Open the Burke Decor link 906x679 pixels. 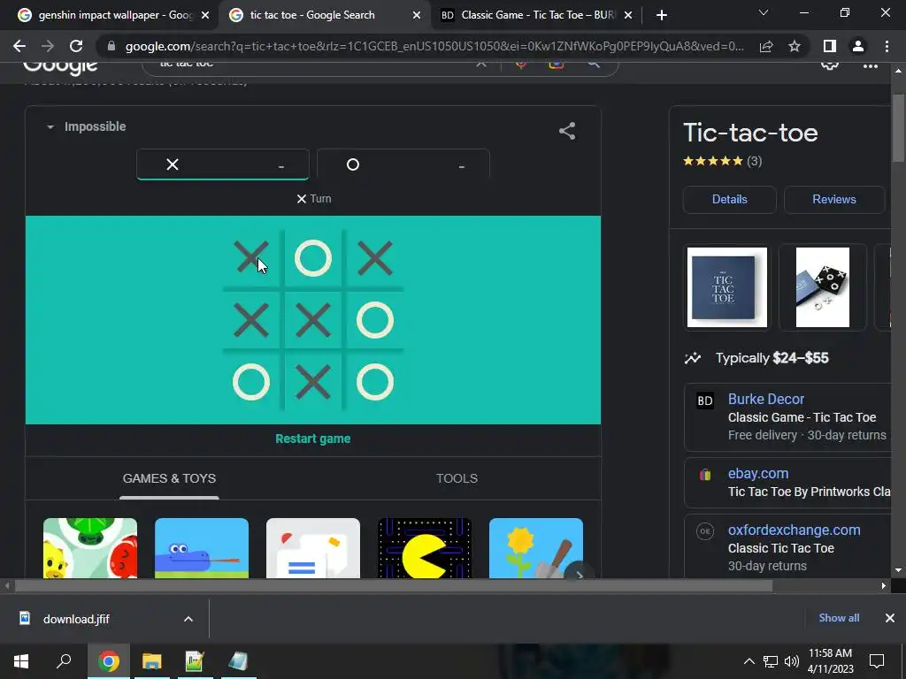point(765,399)
